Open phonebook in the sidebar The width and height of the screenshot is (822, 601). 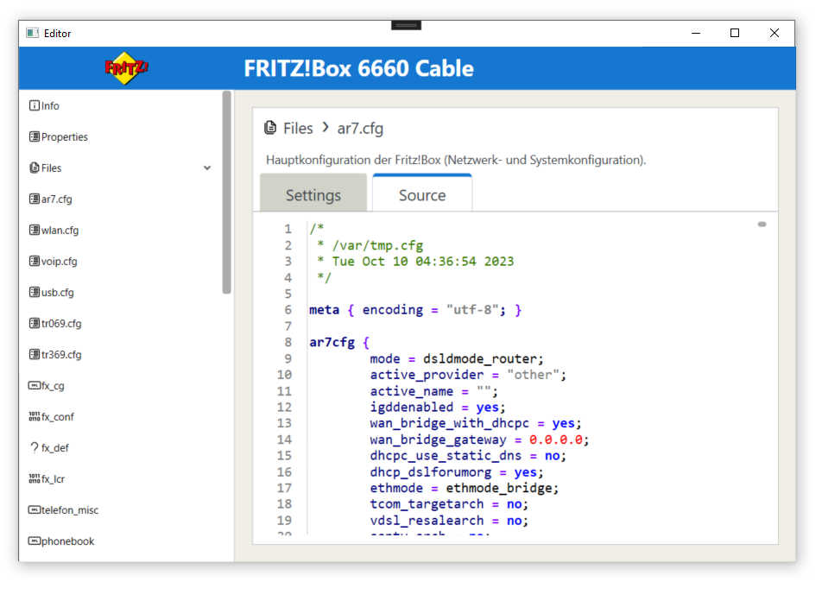coord(67,541)
